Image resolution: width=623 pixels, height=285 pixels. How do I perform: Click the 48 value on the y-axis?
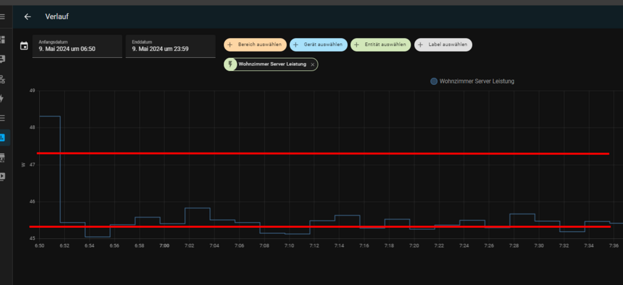(x=32, y=128)
